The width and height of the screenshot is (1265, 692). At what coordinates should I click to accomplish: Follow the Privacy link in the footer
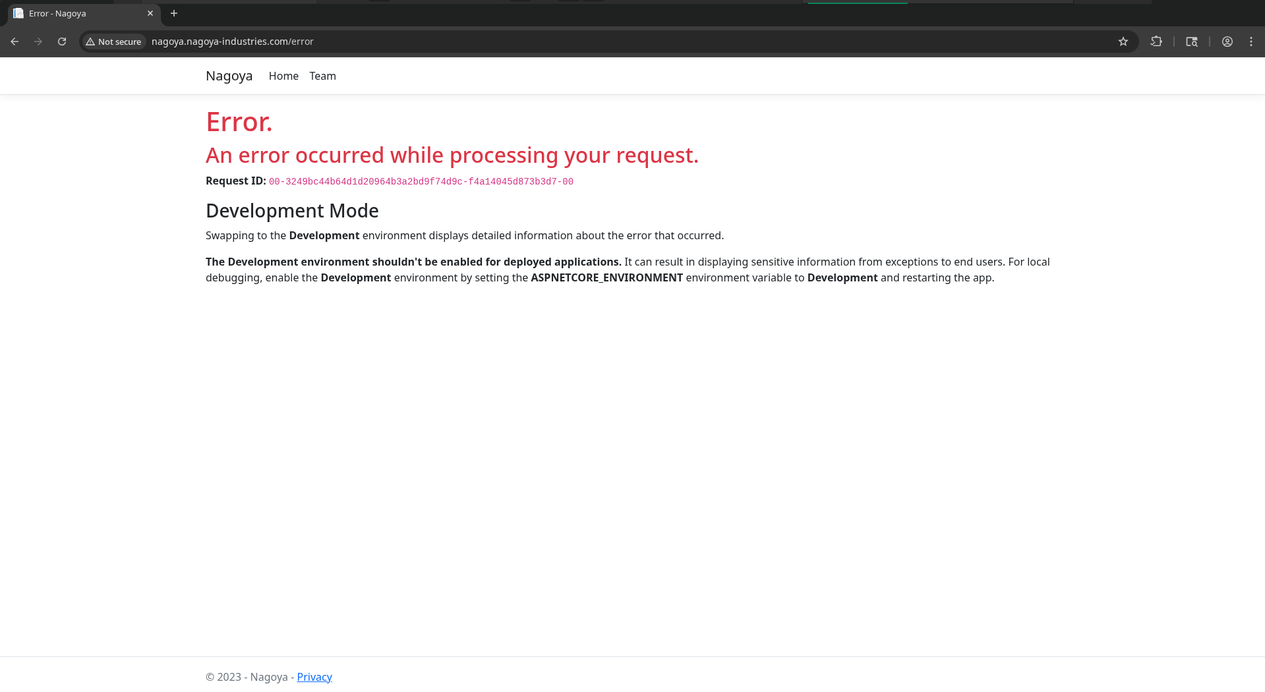pos(314,677)
